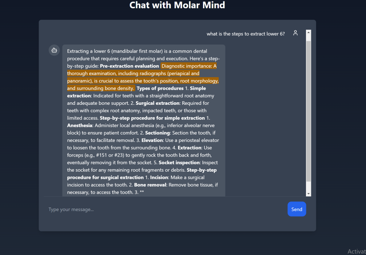The height and width of the screenshot is (255, 366).
Task: Click the bold 'Bone removal' step label
Action: [150, 185]
